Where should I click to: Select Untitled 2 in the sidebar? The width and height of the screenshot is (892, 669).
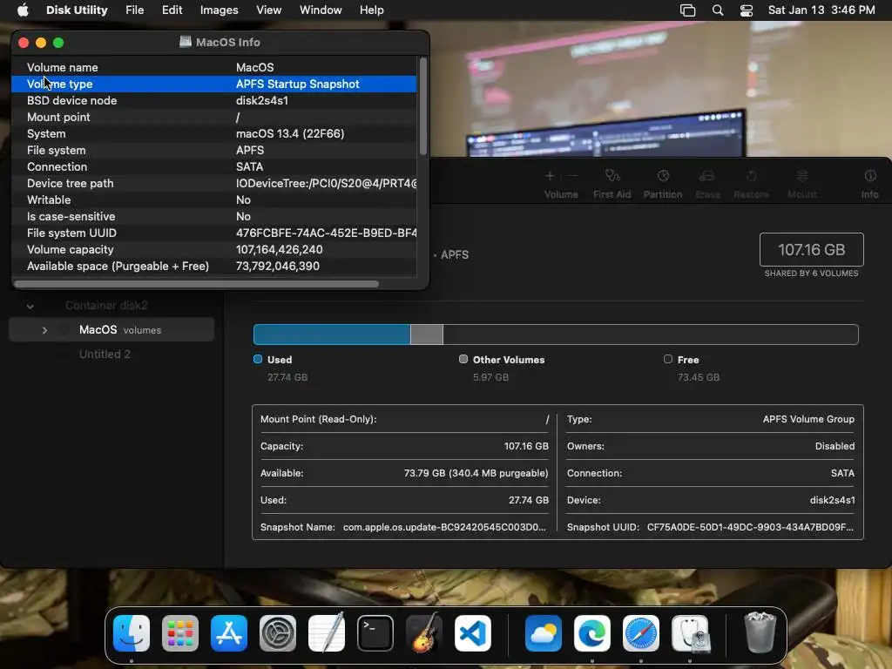105,354
